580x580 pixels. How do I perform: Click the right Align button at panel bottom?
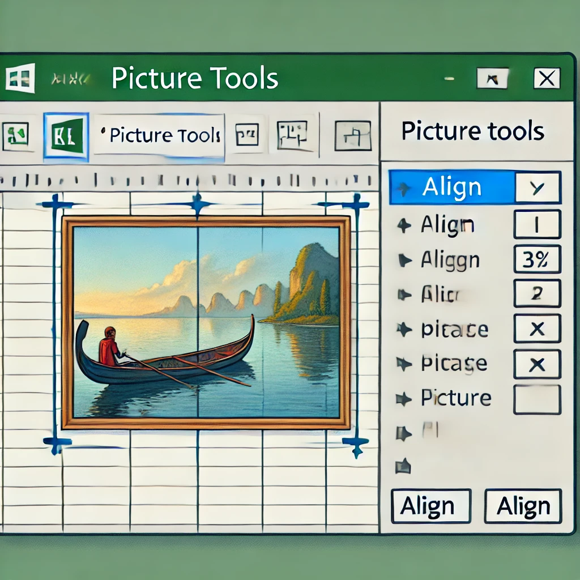(523, 506)
